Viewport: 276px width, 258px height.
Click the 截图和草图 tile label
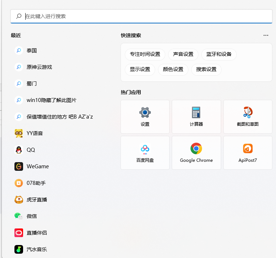click(x=247, y=124)
